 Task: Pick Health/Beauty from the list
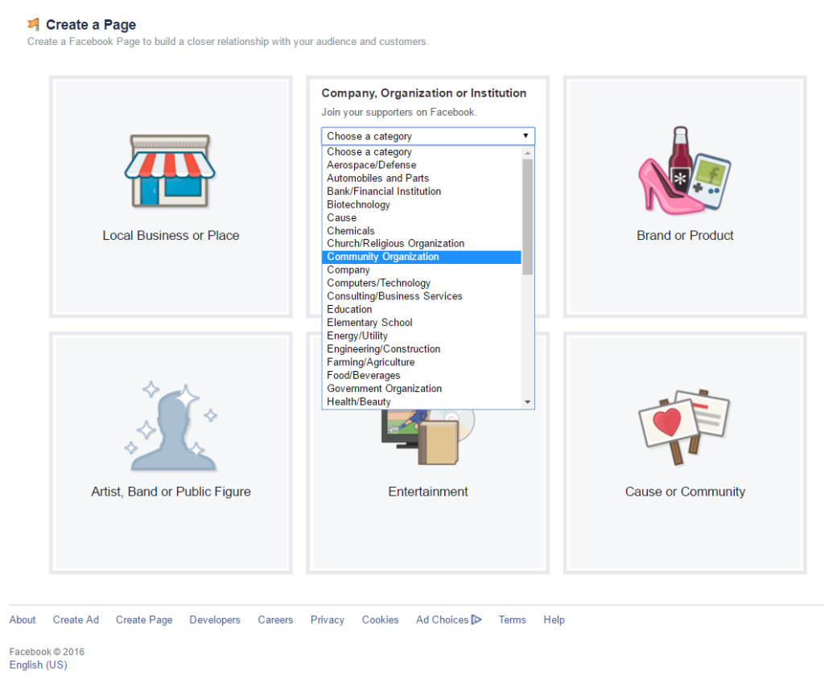422,402
